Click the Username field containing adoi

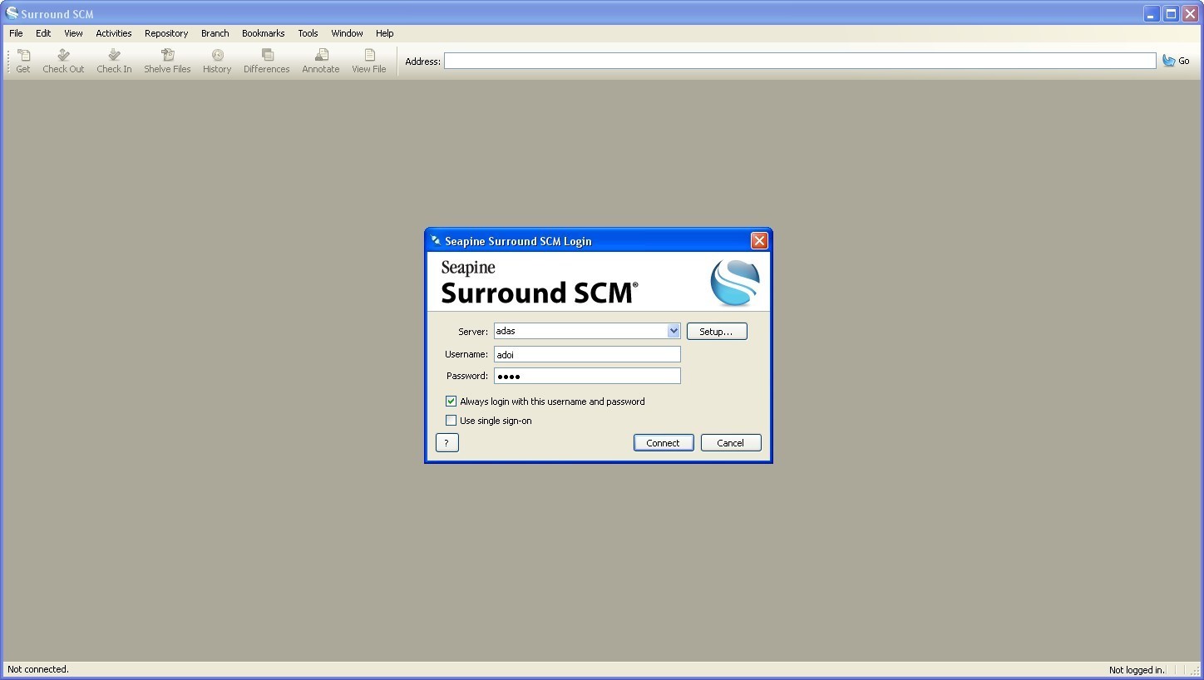click(587, 354)
